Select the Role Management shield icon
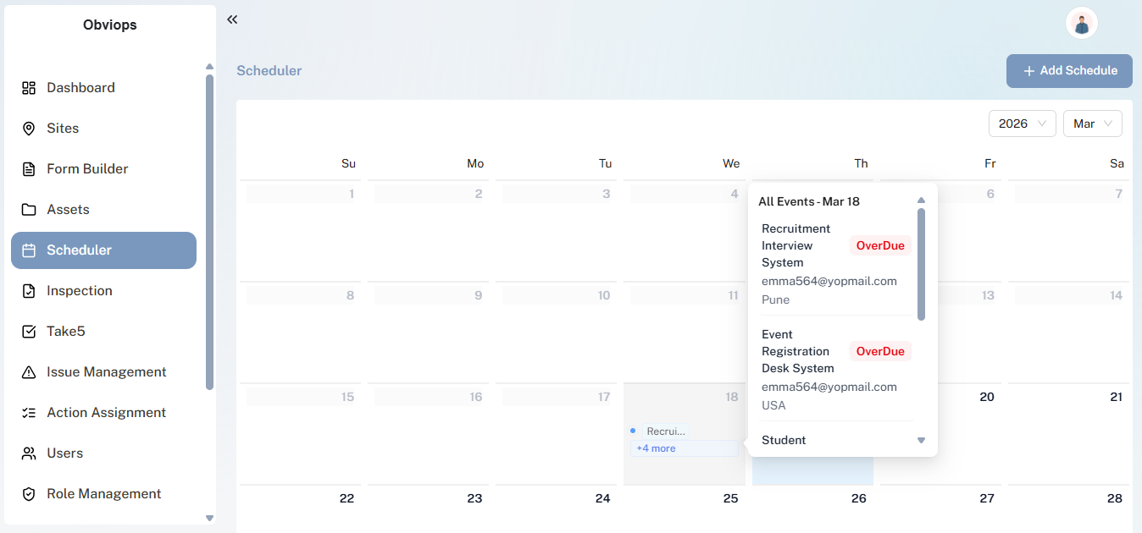This screenshot has width=1142, height=533. 29,493
